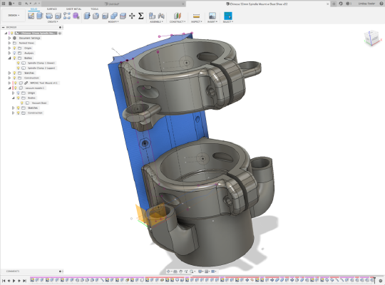The height and width of the screenshot is (285, 385).
Task: Jump to timeline end
Action: pos(24,281)
